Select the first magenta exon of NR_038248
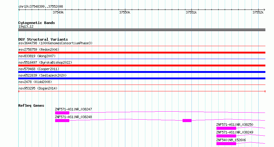This screenshot has height=147, width=274. pos(62,121)
